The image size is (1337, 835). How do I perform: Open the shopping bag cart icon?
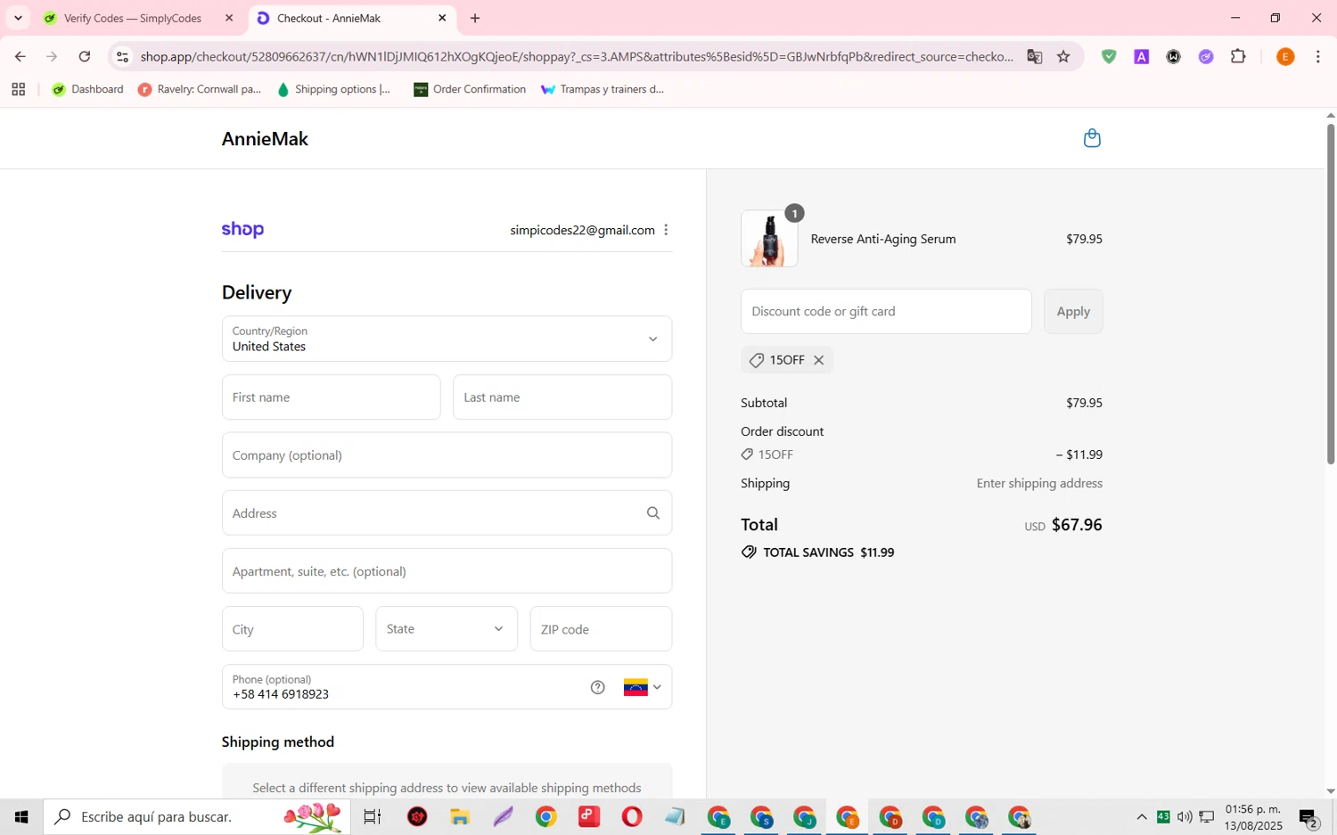coord(1092,138)
